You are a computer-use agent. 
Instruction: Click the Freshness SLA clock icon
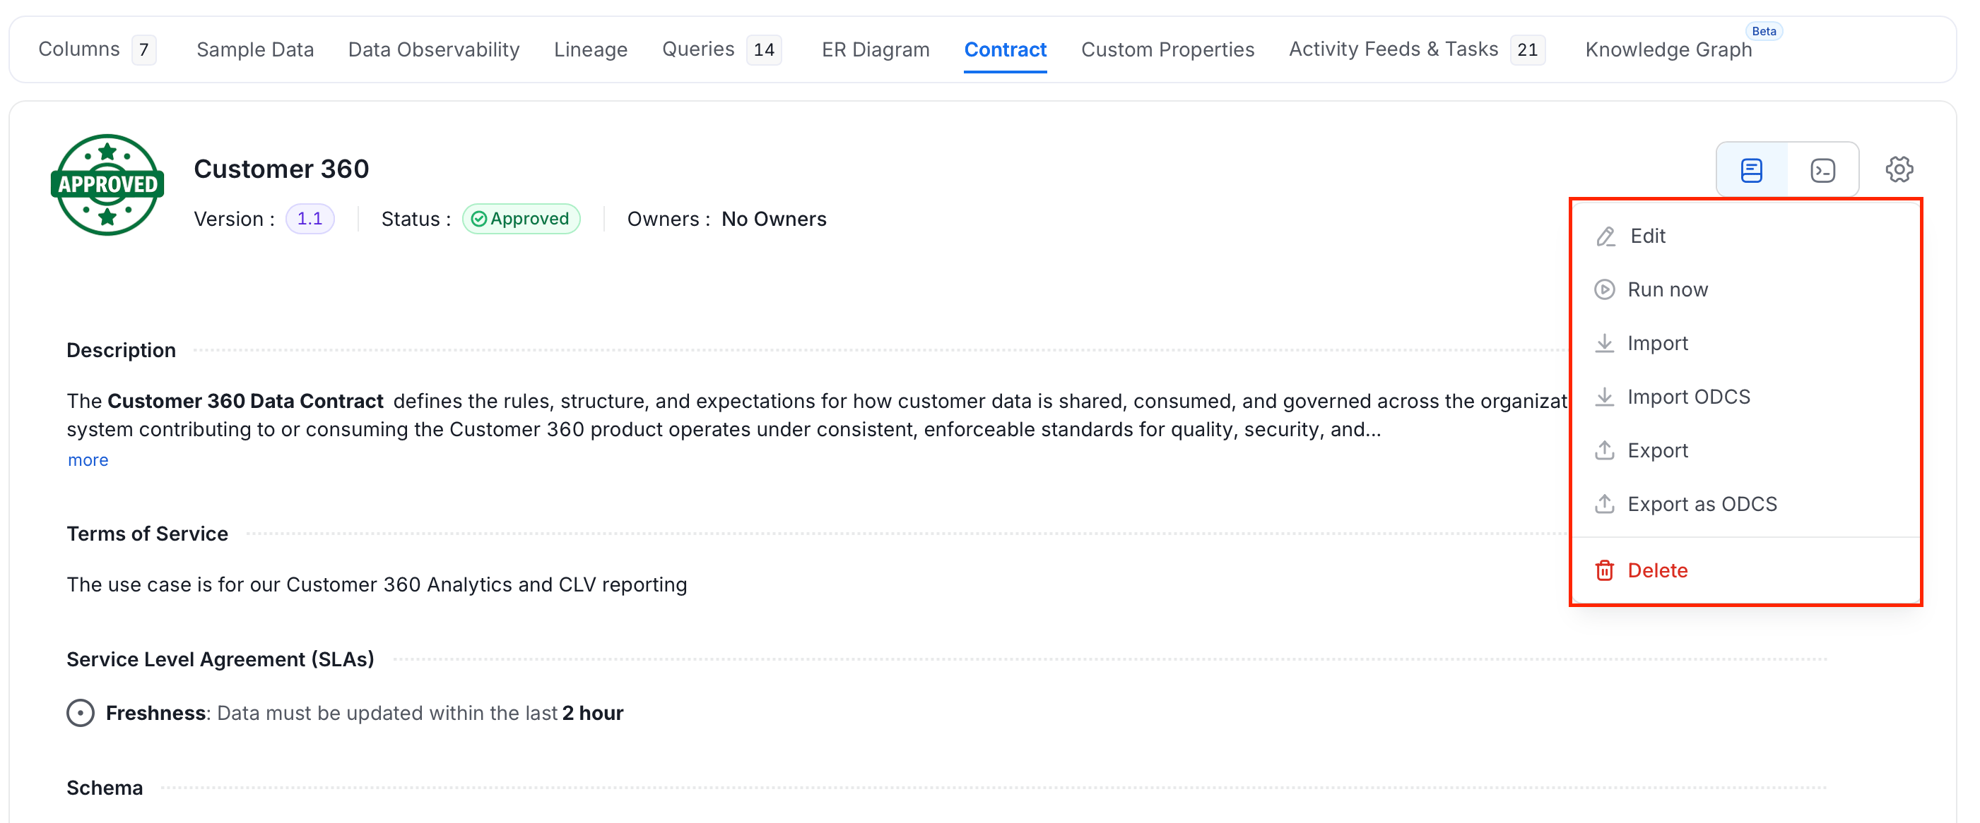80,713
